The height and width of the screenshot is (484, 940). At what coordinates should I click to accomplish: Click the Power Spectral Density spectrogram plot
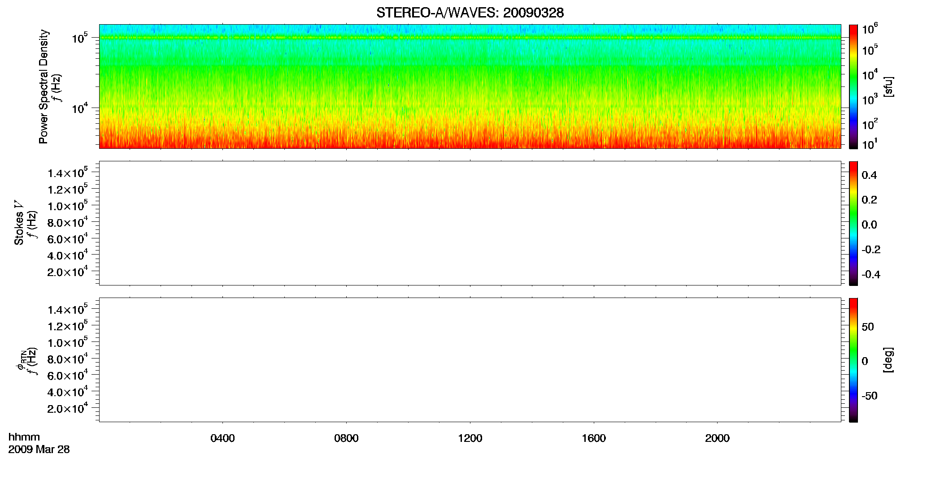[x=470, y=86]
